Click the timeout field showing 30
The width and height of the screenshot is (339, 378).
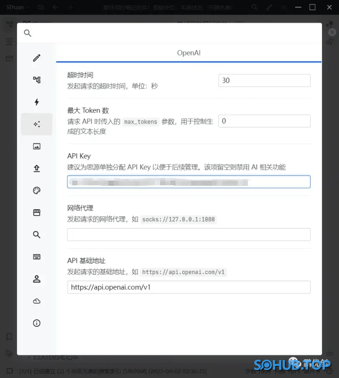[x=265, y=80]
